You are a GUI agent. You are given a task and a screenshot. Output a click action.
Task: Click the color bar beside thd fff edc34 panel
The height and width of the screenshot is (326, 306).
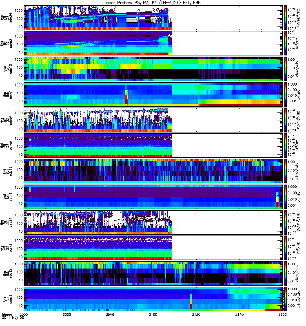pos(286,120)
